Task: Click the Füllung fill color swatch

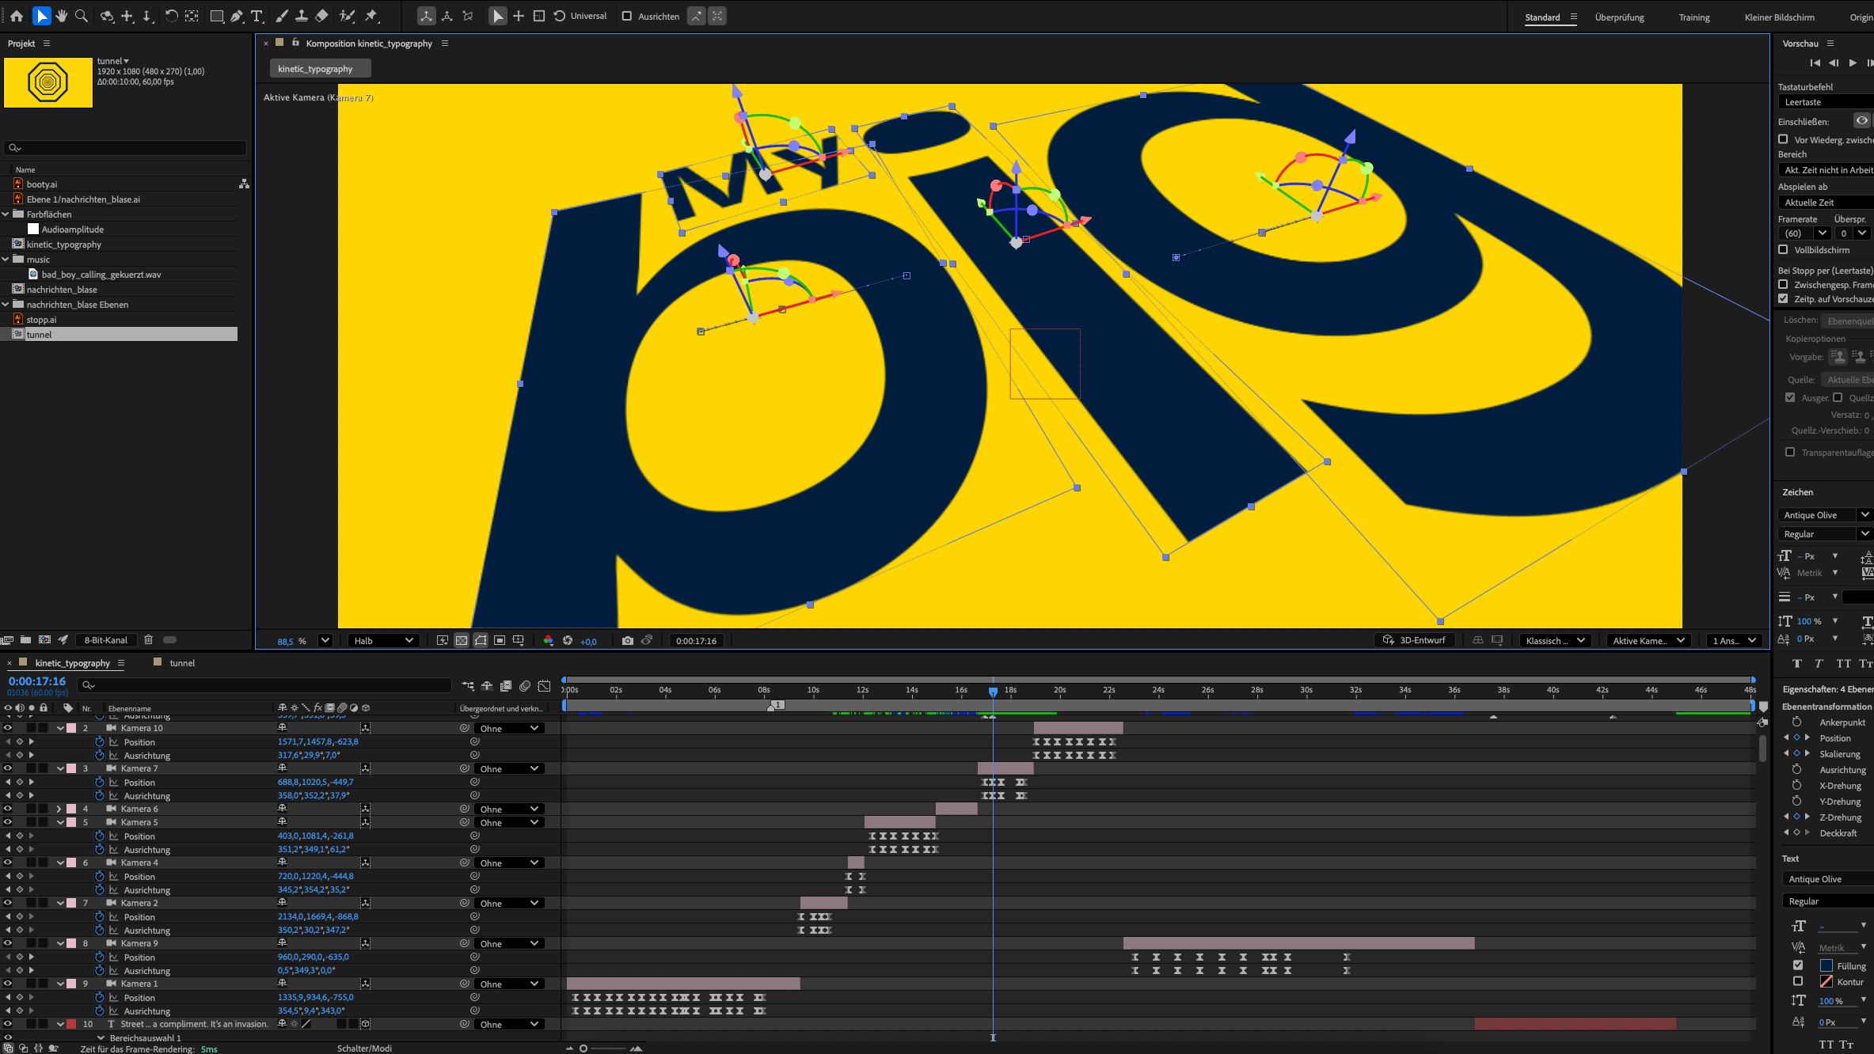Action: [x=1826, y=965]
